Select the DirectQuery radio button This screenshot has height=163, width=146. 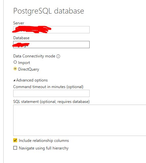point(15,69)
